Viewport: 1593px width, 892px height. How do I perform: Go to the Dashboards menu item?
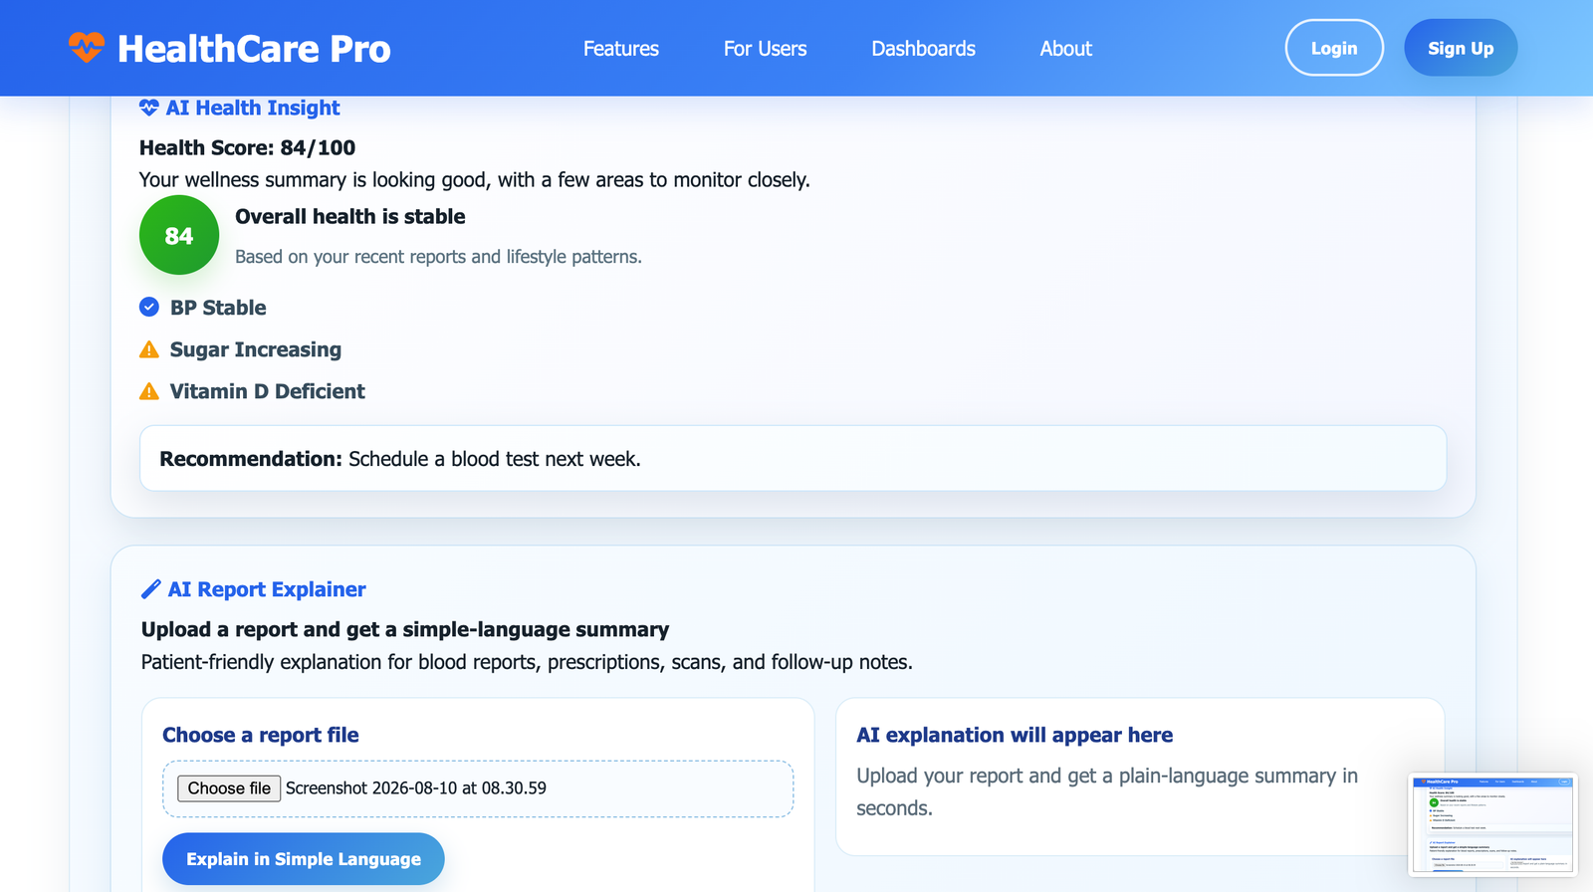tap(924, 49)
